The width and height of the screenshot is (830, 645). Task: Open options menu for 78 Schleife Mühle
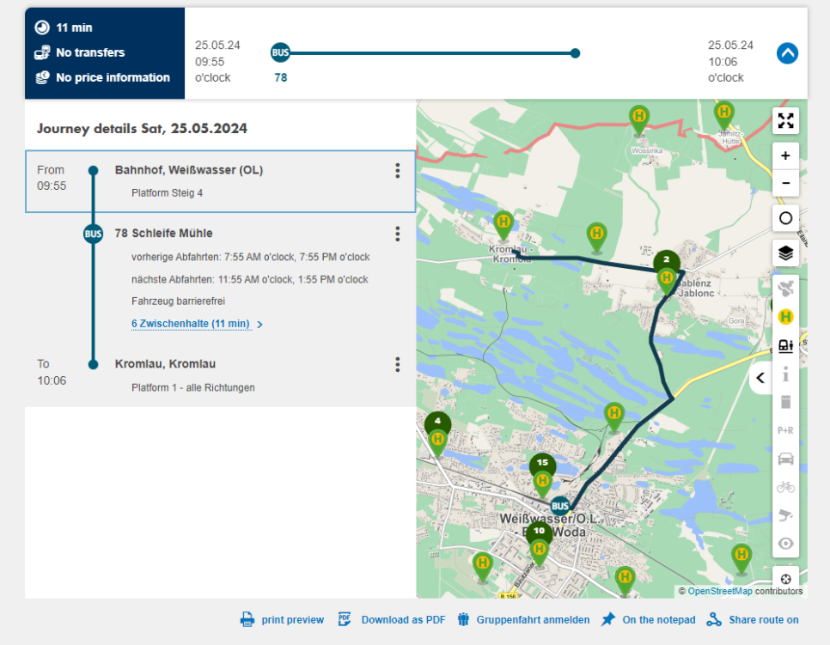tap(398, 234)
